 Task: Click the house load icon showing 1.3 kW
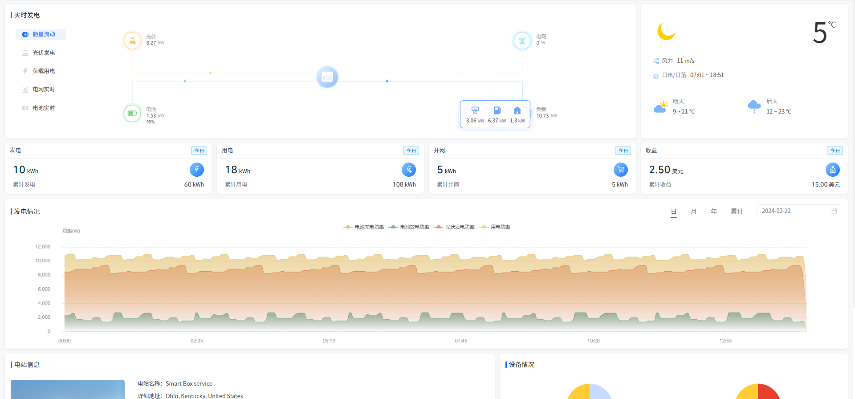pos(517,110)
